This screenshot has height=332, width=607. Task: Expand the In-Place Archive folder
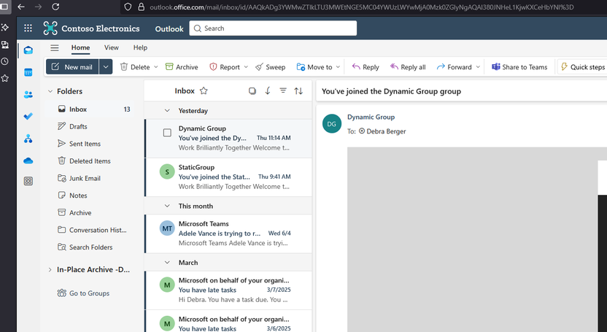(x=50, y=270)
